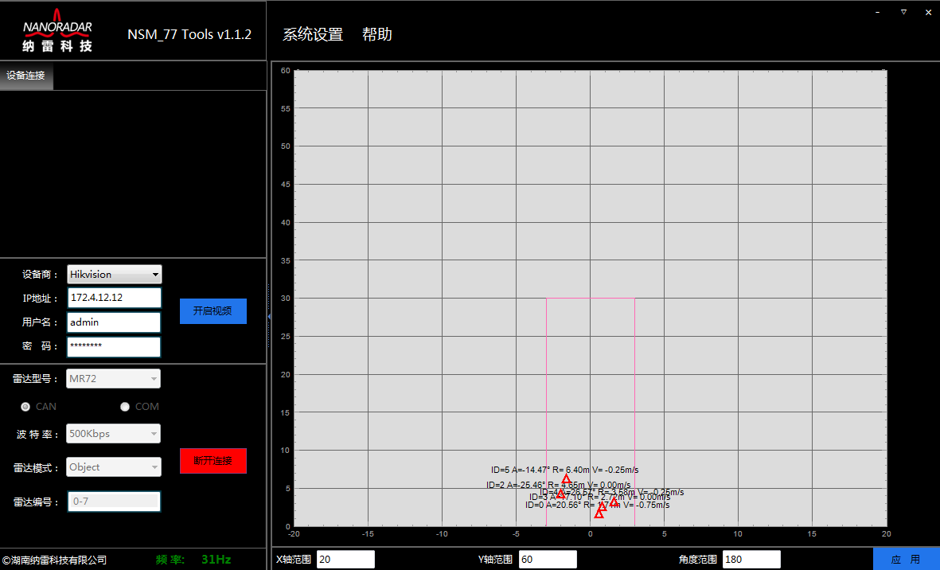Image resolution: width=940 pixels, height=570 pixels.
Task: Click the window dropdown triangle icon in title bar
Action: tap(903, 12)
